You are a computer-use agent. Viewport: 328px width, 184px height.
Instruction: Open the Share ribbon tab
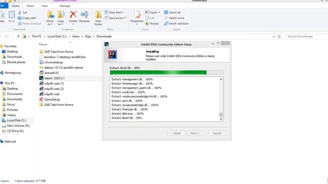pyautogui.click(x=30, y=6)
